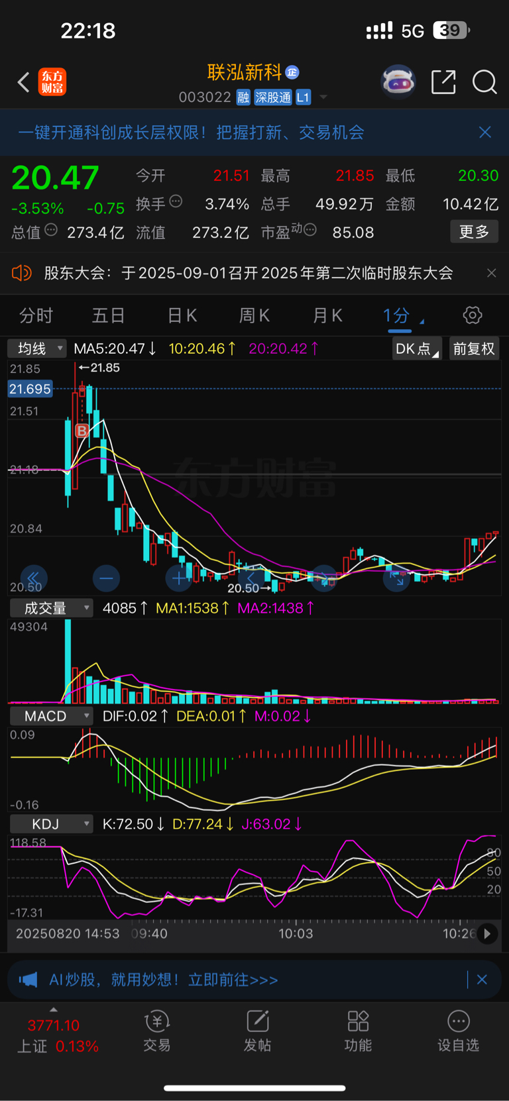
Task: Tap the 融 margin badge
Action: (243, 97)
